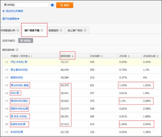Click the 72,717 展现指数 value
The height and width of the screenshot is (137, 162).
click(x=65, y=62)
